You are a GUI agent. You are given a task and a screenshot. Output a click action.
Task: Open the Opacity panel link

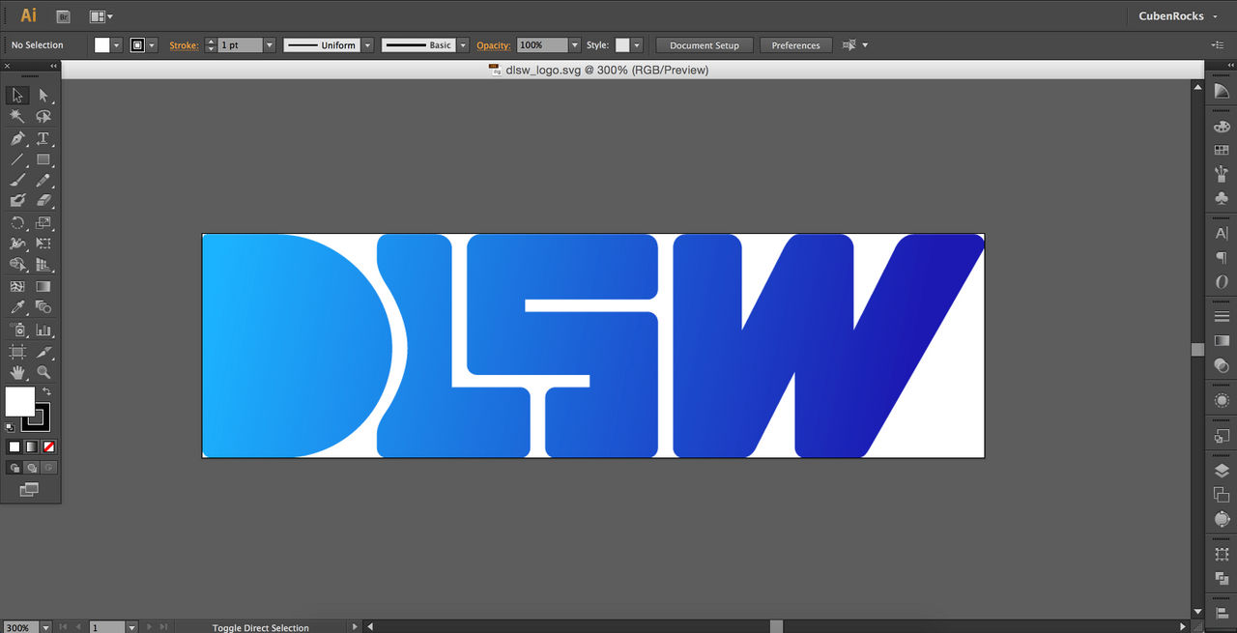pyautogui.click(x=493, y=45)
